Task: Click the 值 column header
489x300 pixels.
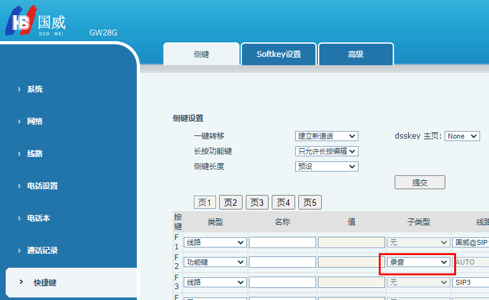Action: point(352,222)
